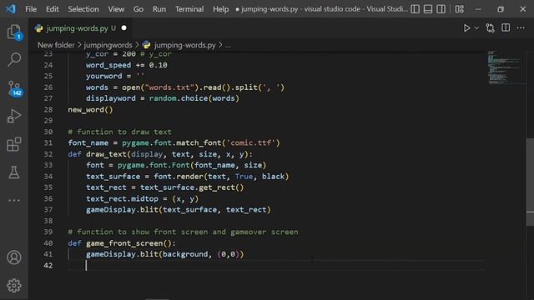Toggle secondary side bar layout button
This screenshot has height=300, width=534.
click(441, 9)
